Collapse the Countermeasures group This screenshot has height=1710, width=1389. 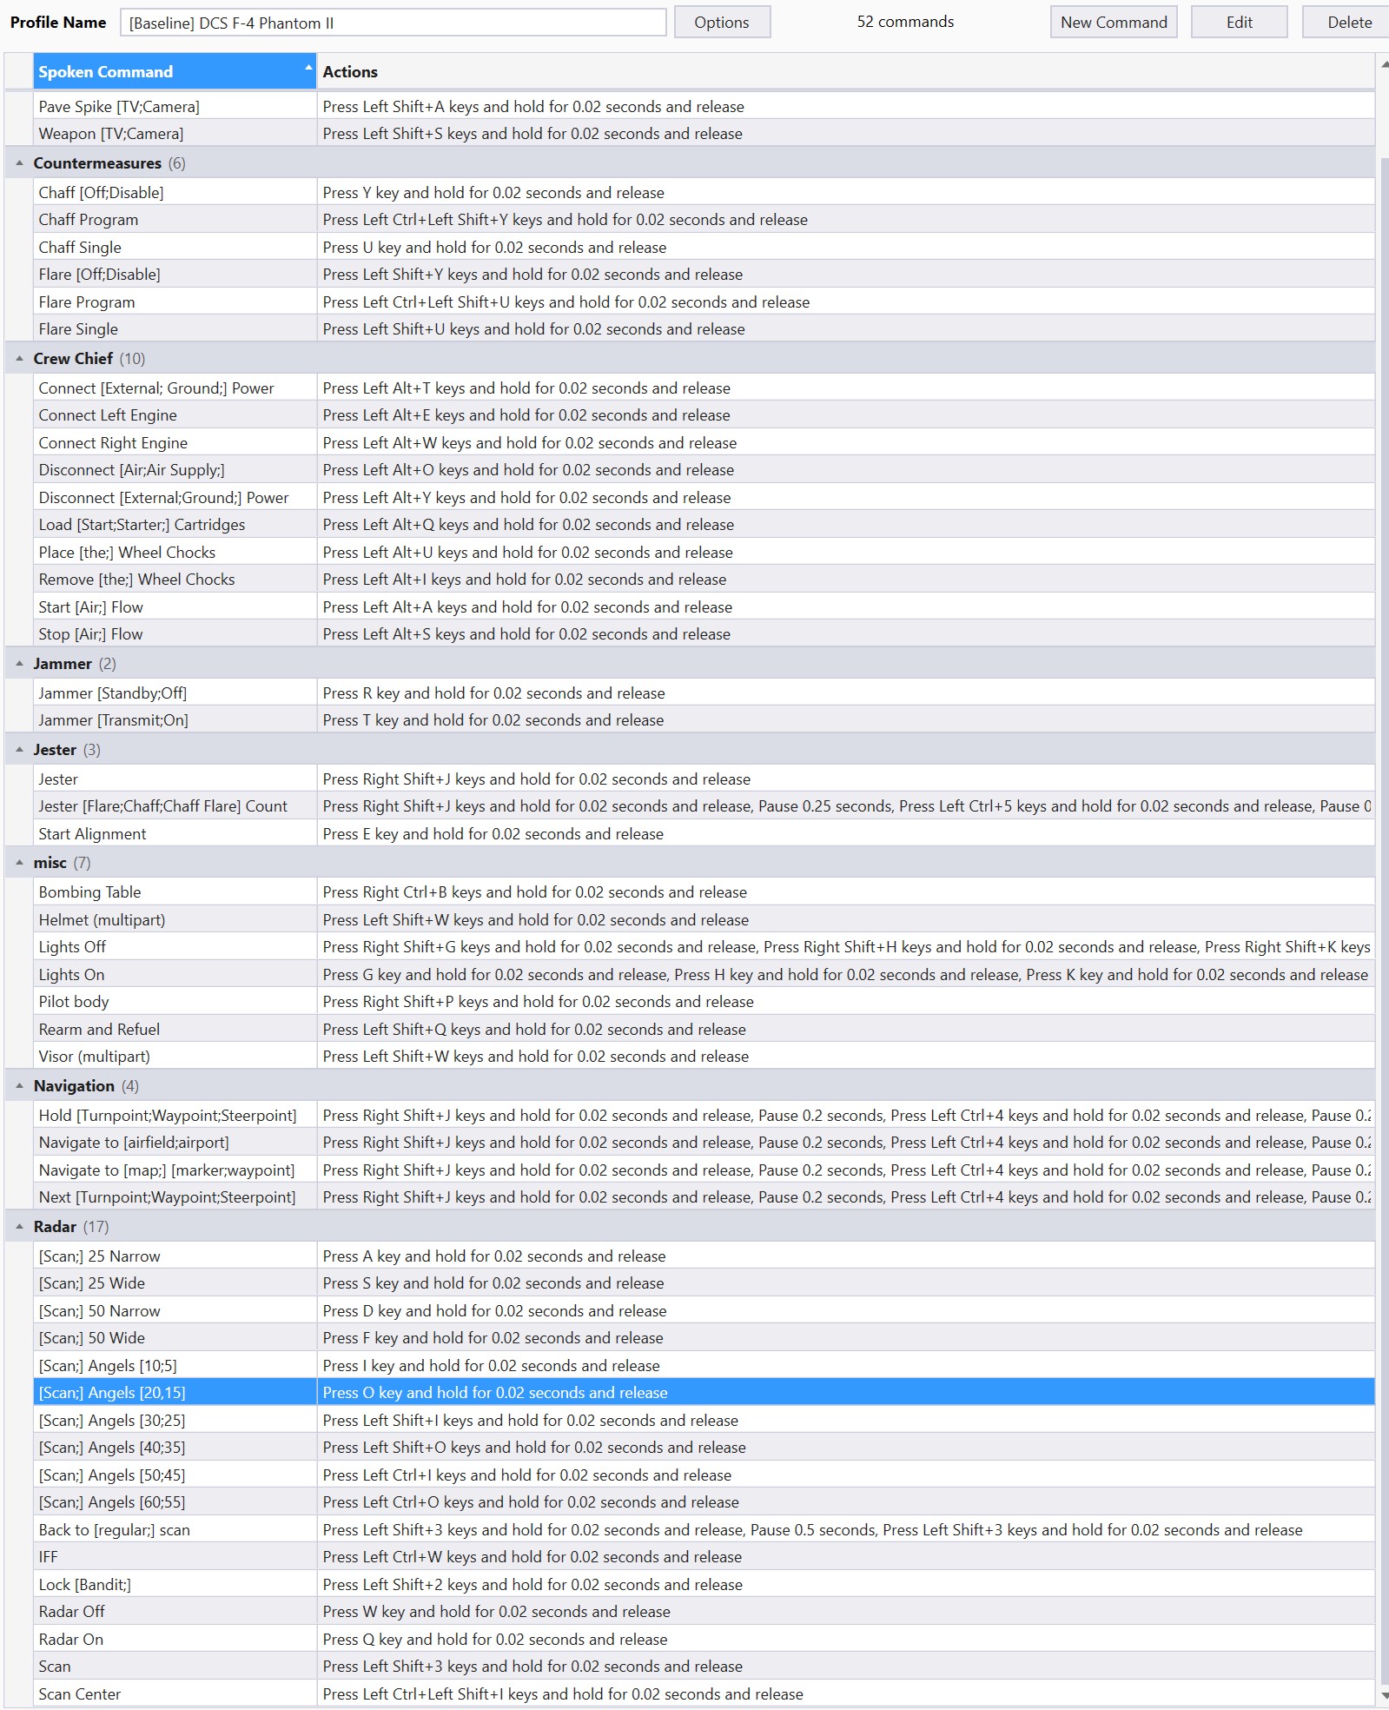(19, 163)
